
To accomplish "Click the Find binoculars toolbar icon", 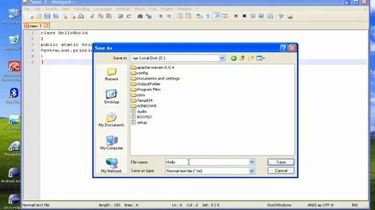I will tap(140, 16).
